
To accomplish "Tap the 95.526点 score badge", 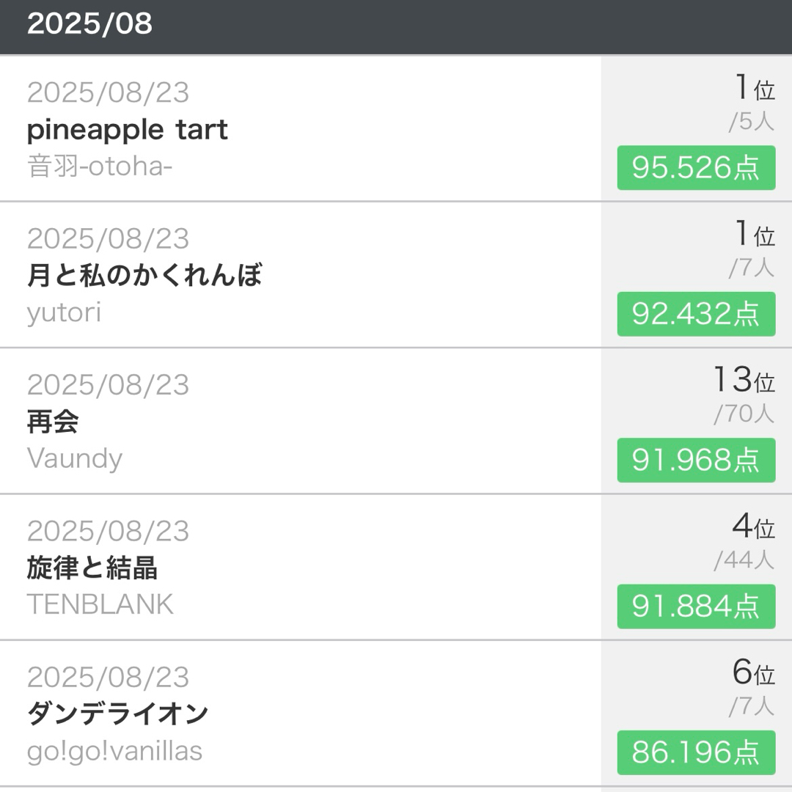I will click(x=695, y=168).
